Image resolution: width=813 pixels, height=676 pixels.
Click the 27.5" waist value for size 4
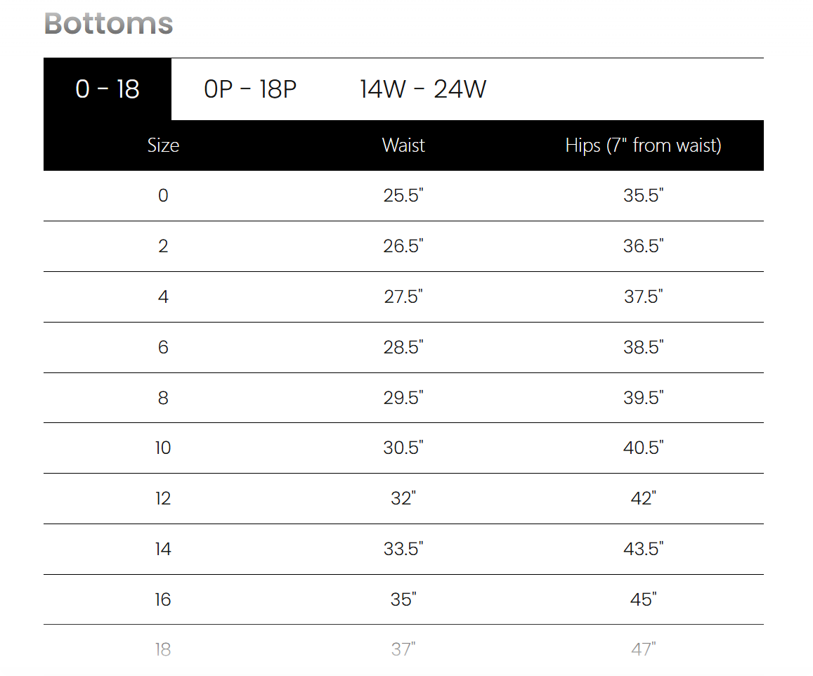click(x=403, y=297)
